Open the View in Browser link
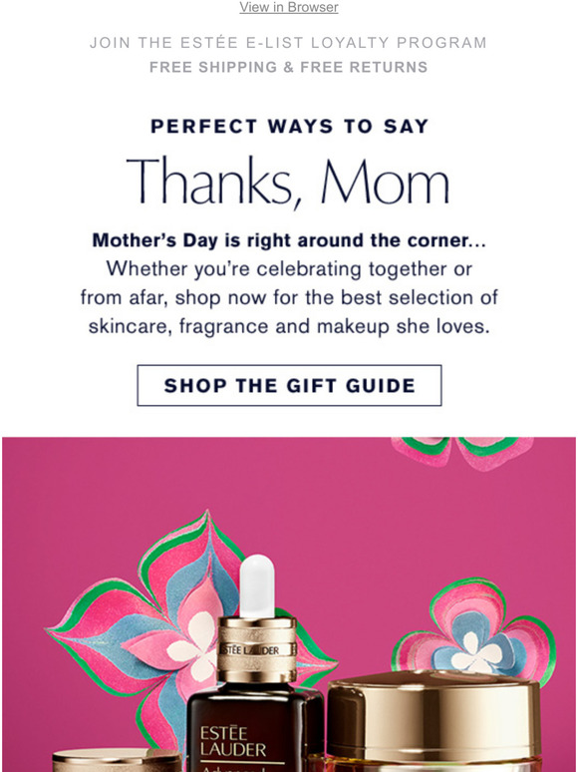Image resolution: width=578 pixels, height=772 pixels. pyautogui.click(x=289, y=7)
